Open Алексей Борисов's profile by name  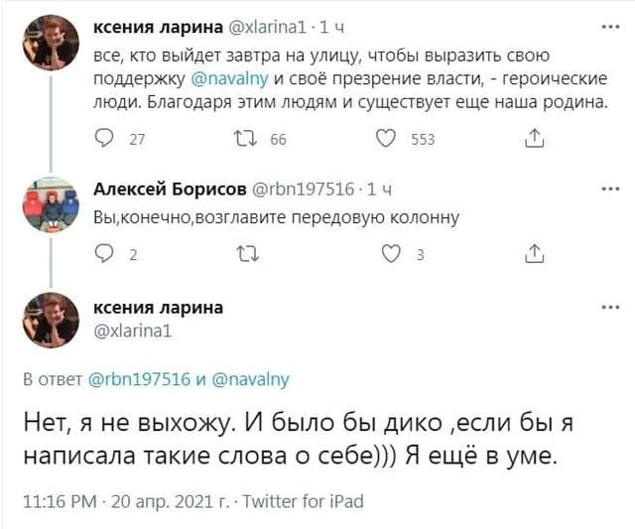[x=163, y=189]
